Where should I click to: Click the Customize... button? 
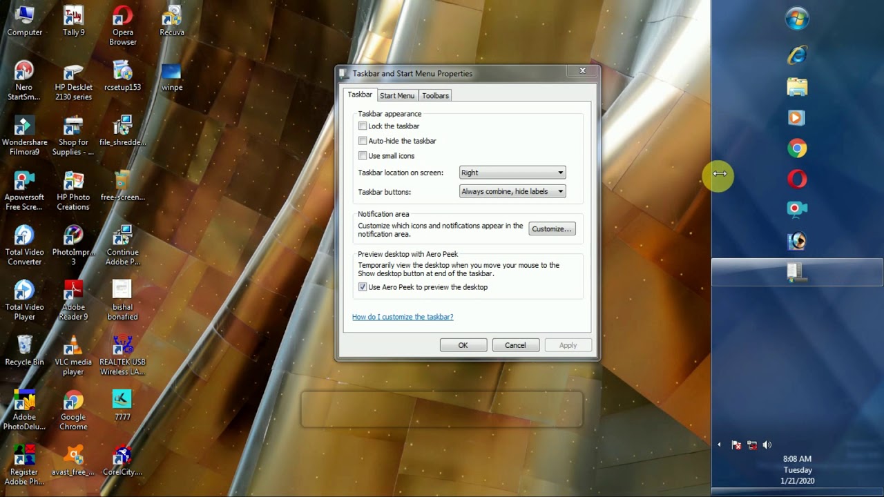pyautogui.click(x=552, y=229)
